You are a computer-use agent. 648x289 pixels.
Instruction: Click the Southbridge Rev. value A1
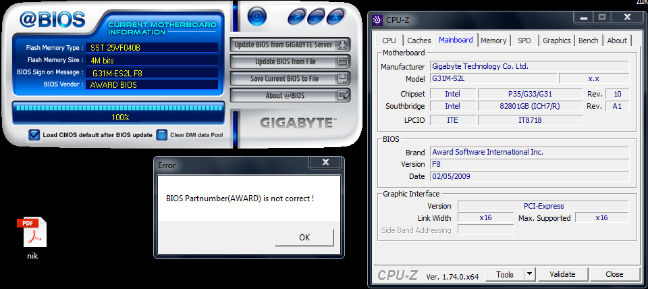click(618, 106)
